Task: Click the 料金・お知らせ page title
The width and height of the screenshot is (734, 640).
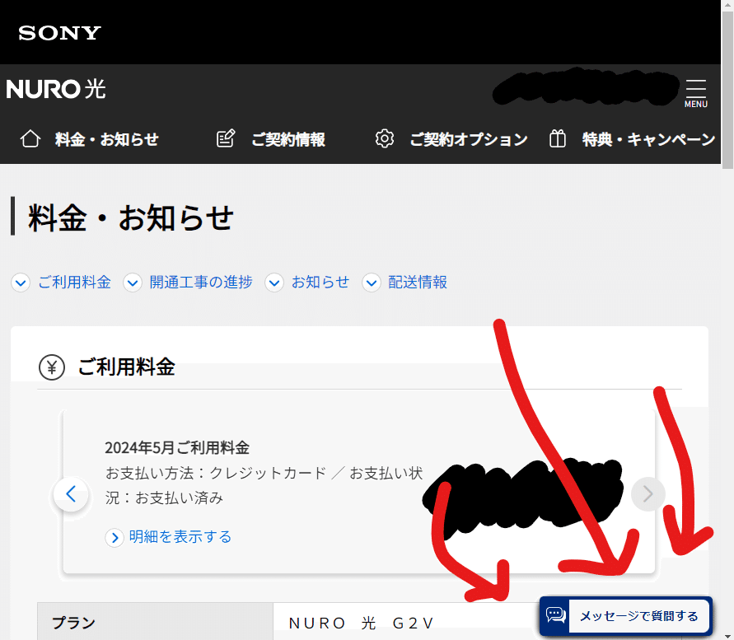Action: pos(131,217)
